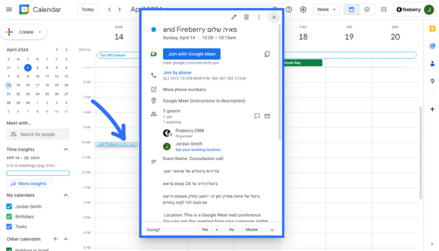
Task: Go to previous week arrow
Action: tap(110, 9)
